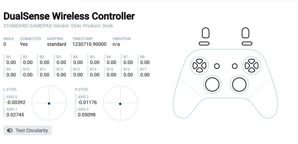Click the B8 button value cell
Screen dimensions: 298x144
tap(145, 60)
